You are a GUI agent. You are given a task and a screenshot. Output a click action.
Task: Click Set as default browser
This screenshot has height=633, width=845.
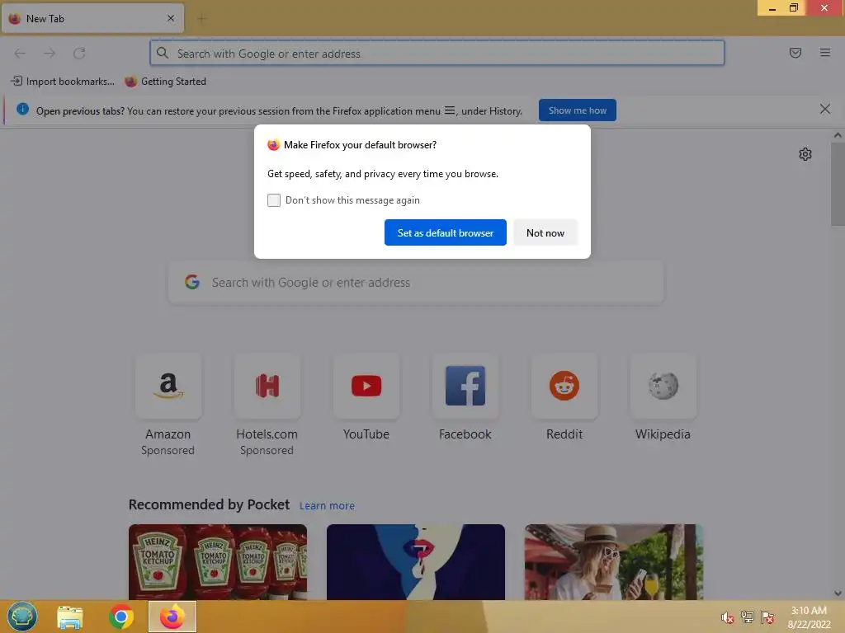[x=445, y=232]
